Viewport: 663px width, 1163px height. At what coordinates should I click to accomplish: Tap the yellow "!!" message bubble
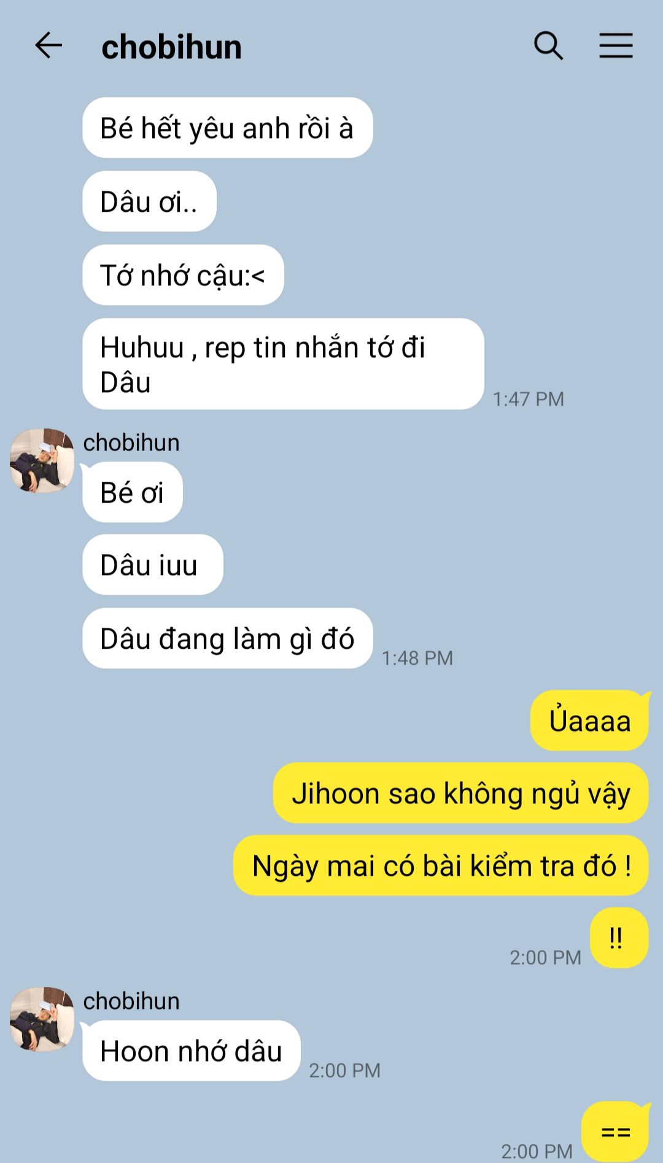[x=619, y=938]
